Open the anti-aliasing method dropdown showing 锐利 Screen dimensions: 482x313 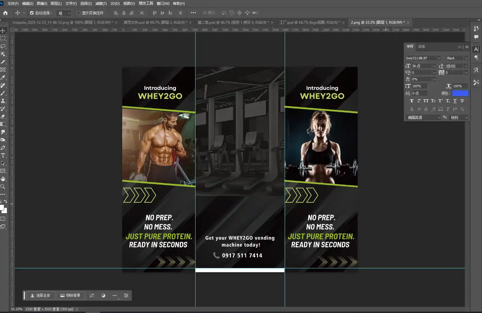click(459, 117)
